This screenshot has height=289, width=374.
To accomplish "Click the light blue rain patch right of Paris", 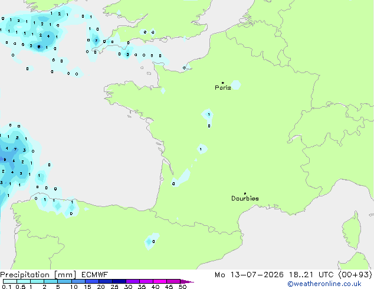I will (x=235, y=85).
